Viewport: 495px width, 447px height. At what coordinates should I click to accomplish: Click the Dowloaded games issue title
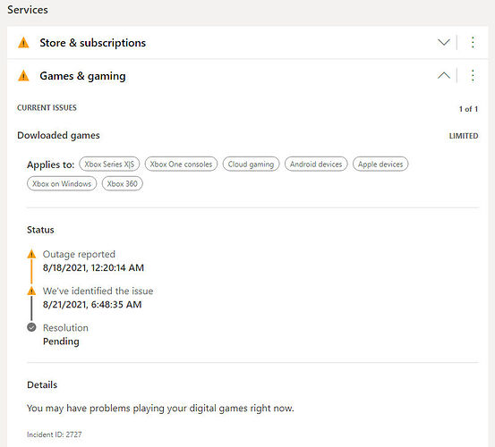tap(58, 136)
